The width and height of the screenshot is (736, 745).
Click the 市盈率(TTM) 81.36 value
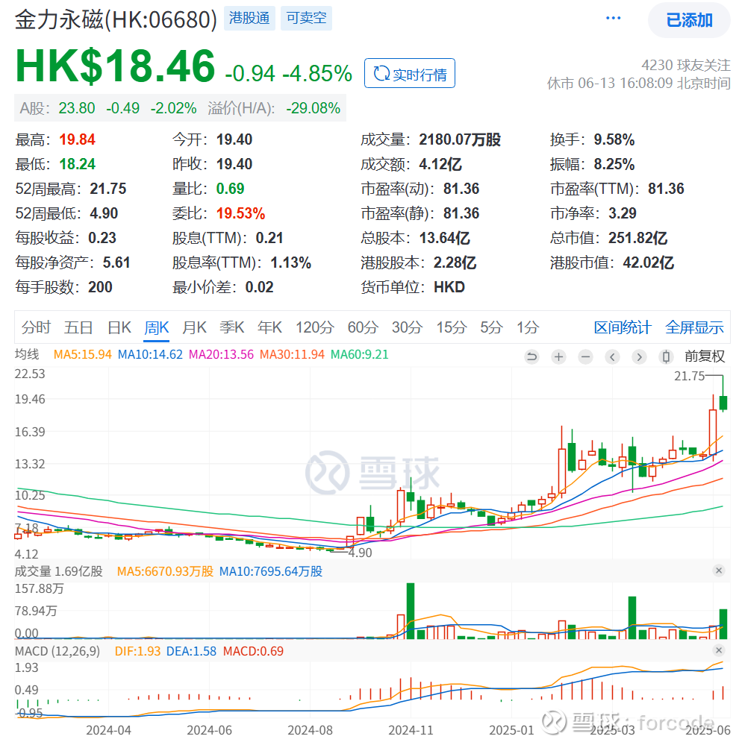[x=666, y=189]
